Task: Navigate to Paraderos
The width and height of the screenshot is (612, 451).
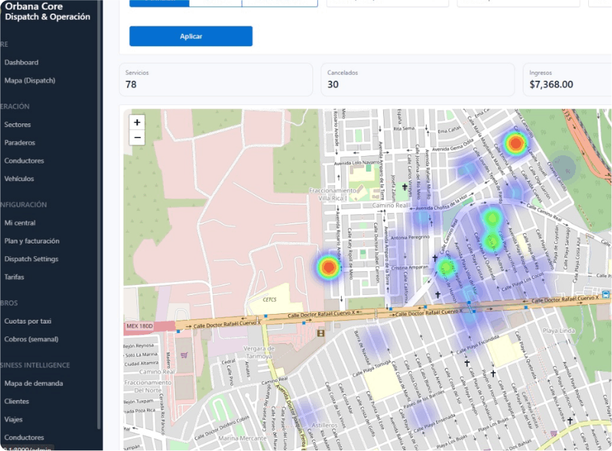Action: point(20,143)
